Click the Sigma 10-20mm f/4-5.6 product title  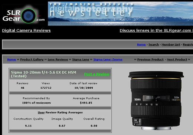point(43,74)
